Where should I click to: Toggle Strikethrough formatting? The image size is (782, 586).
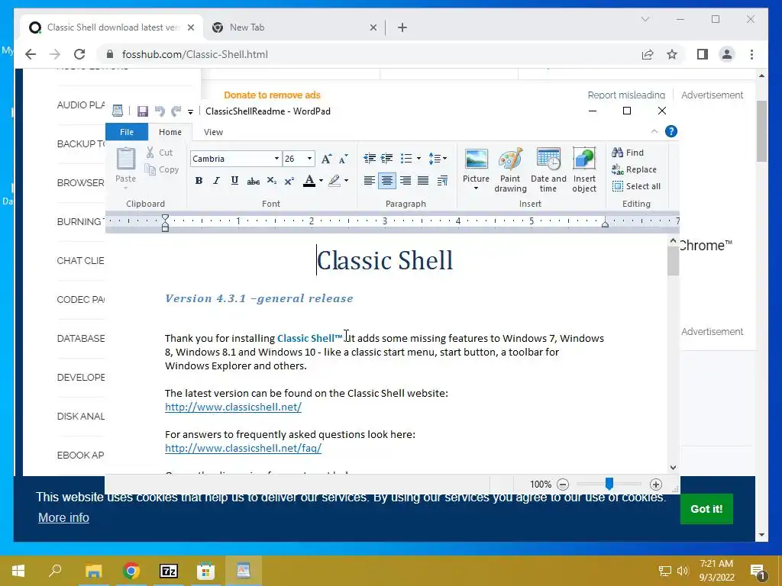tap(253, 181)
